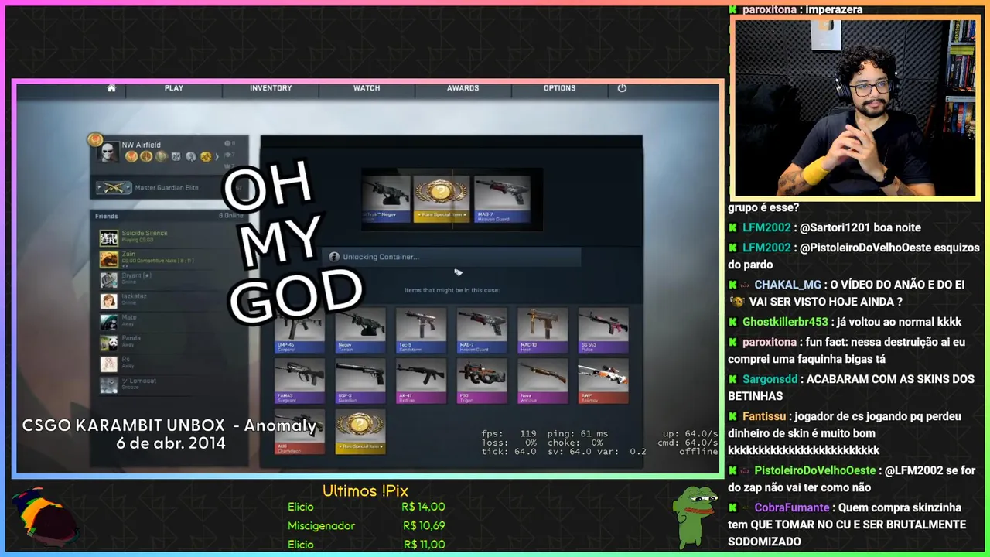Image resolution: width=990 pixels, height=557 pixels.
Task: Select the P90 Trigon case item
Action: (482, 381)
